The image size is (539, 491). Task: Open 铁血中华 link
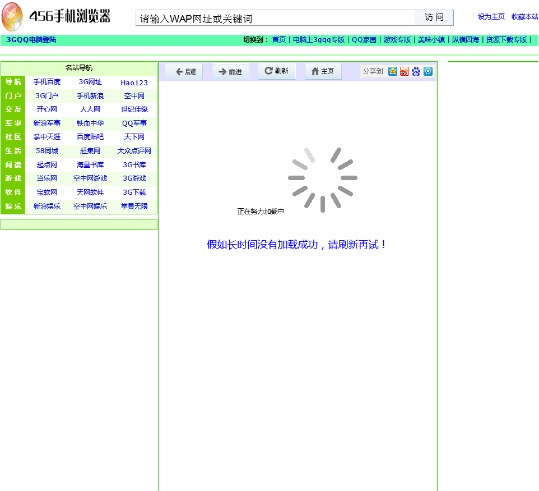coord(90,123)
